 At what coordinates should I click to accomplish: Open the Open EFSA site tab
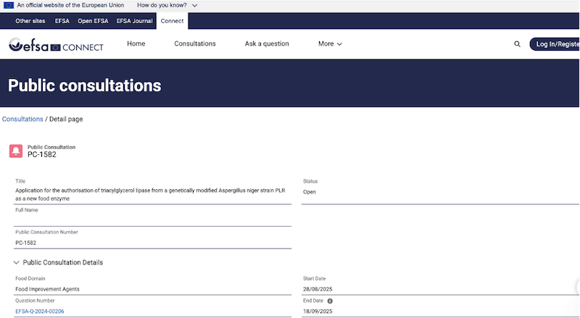tap(93, 21)
